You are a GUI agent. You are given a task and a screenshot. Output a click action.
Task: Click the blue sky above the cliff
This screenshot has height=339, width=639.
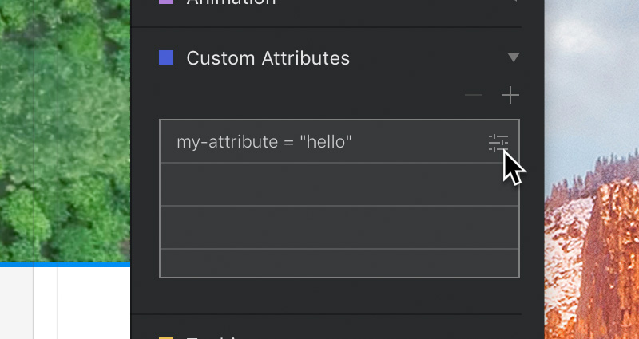tap(591, 80)
